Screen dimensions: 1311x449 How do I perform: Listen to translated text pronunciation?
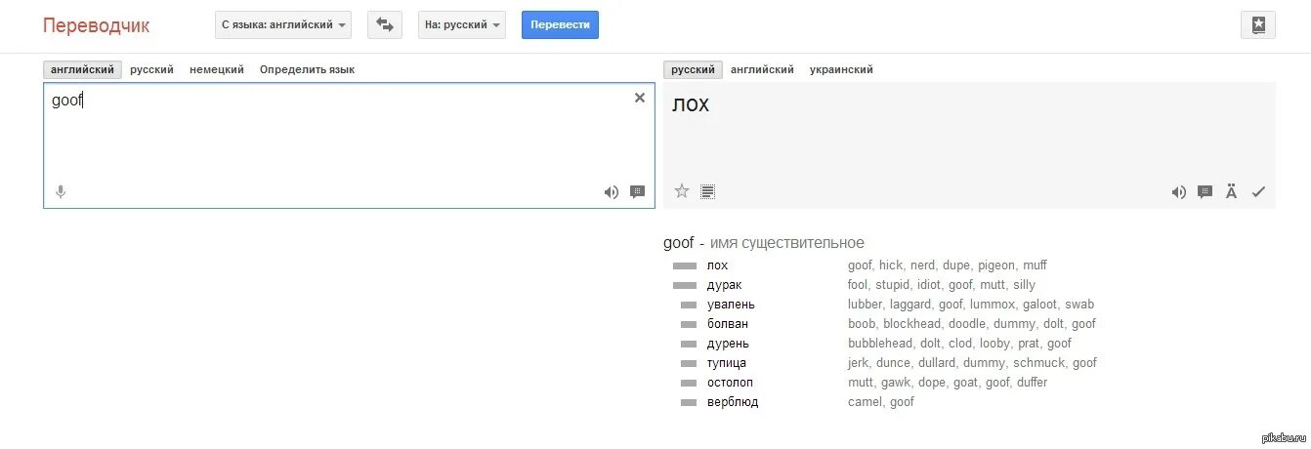point(1179,192)
